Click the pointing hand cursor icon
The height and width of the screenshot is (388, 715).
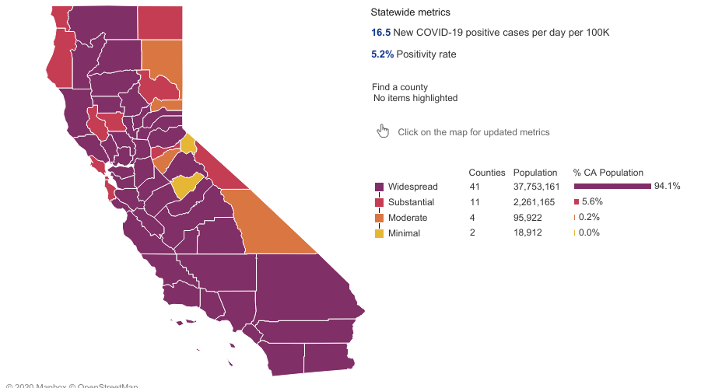click(x=383, y=131)
